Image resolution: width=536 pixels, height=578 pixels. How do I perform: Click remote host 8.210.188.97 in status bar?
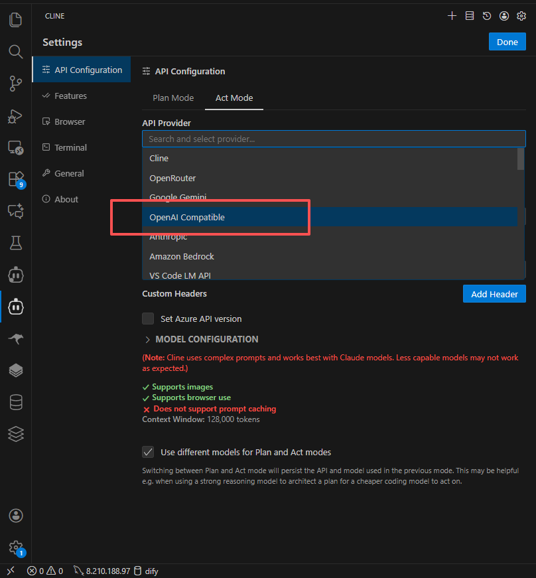click(107, 570)
